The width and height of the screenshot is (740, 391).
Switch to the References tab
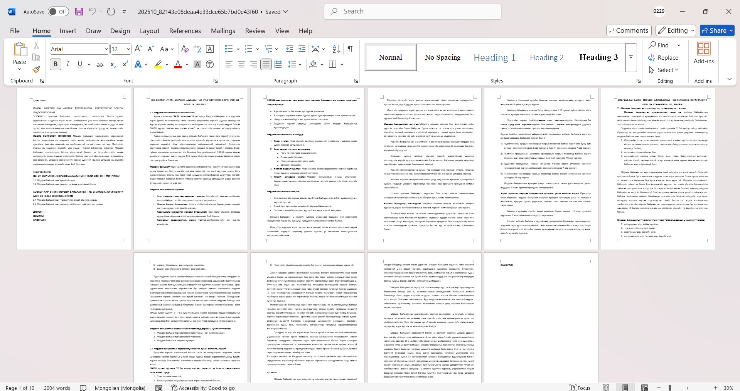pyautogui.click(x=185, y=31)
